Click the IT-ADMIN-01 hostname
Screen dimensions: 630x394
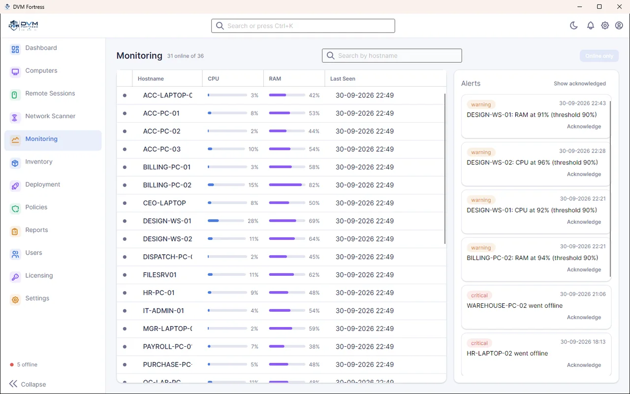coord(163,311)
